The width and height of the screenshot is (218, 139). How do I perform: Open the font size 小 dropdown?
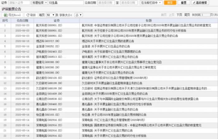click(x=79, y=15)
